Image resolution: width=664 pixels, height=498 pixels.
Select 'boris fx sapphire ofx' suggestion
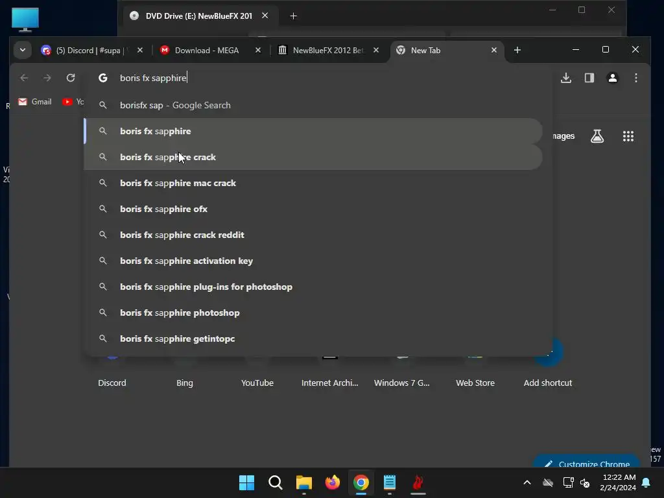click(313, 209)
